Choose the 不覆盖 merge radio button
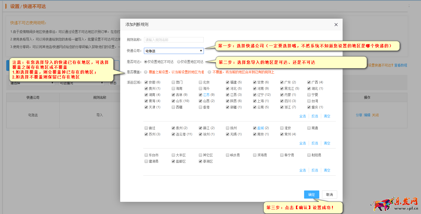The image size is (421, 214). pyautogui.click(x=209, y=72)
